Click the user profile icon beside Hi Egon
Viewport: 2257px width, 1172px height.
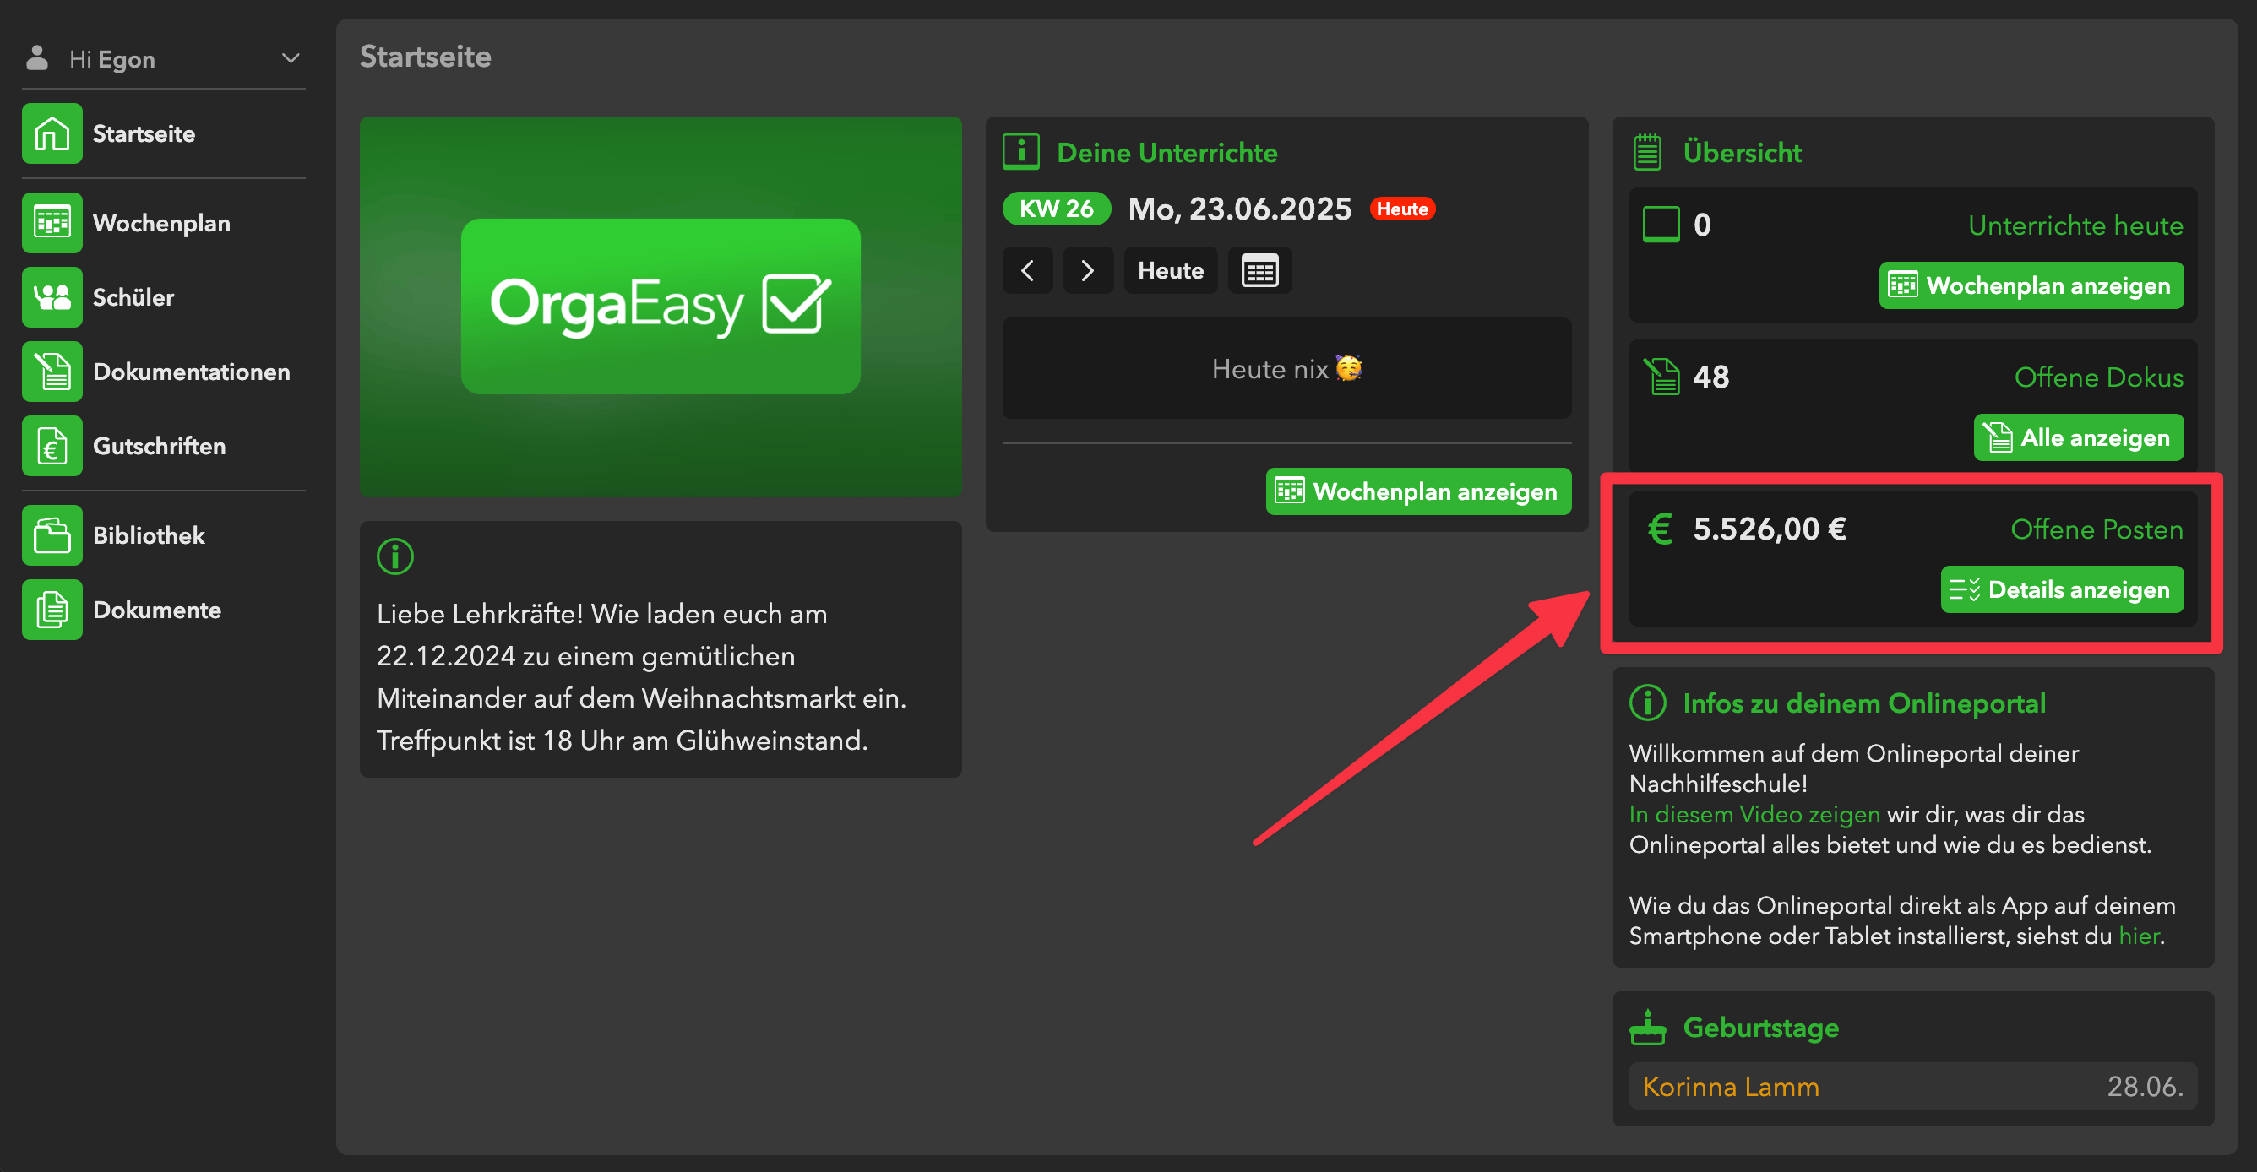click(37, 57)
